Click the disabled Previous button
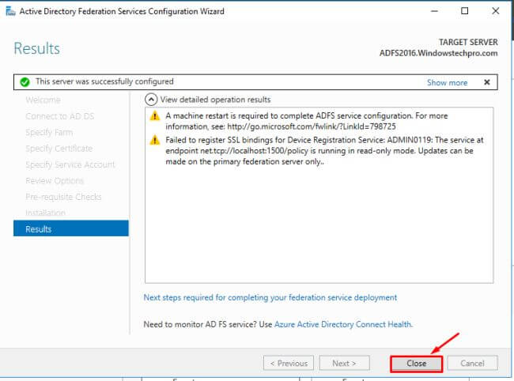The image size is (514, 381). click(x=289, y=364)
